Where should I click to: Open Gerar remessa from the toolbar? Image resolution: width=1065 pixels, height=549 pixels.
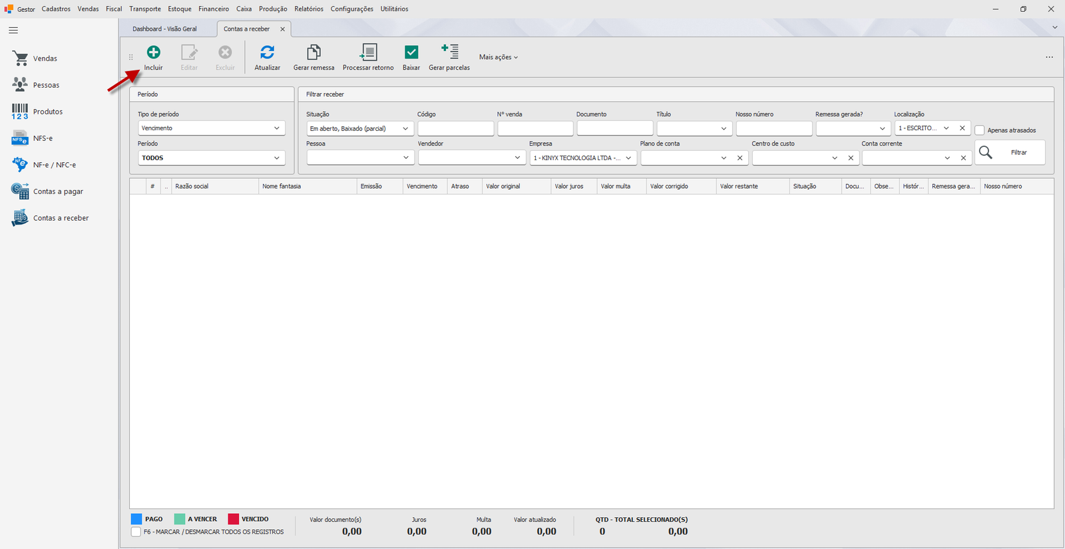pyautogui.click(x=314, y=57)
